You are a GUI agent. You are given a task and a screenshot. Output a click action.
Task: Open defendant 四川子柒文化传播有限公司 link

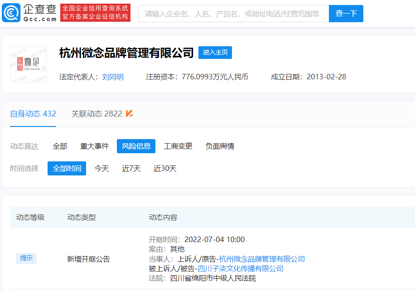pos(241,268)
